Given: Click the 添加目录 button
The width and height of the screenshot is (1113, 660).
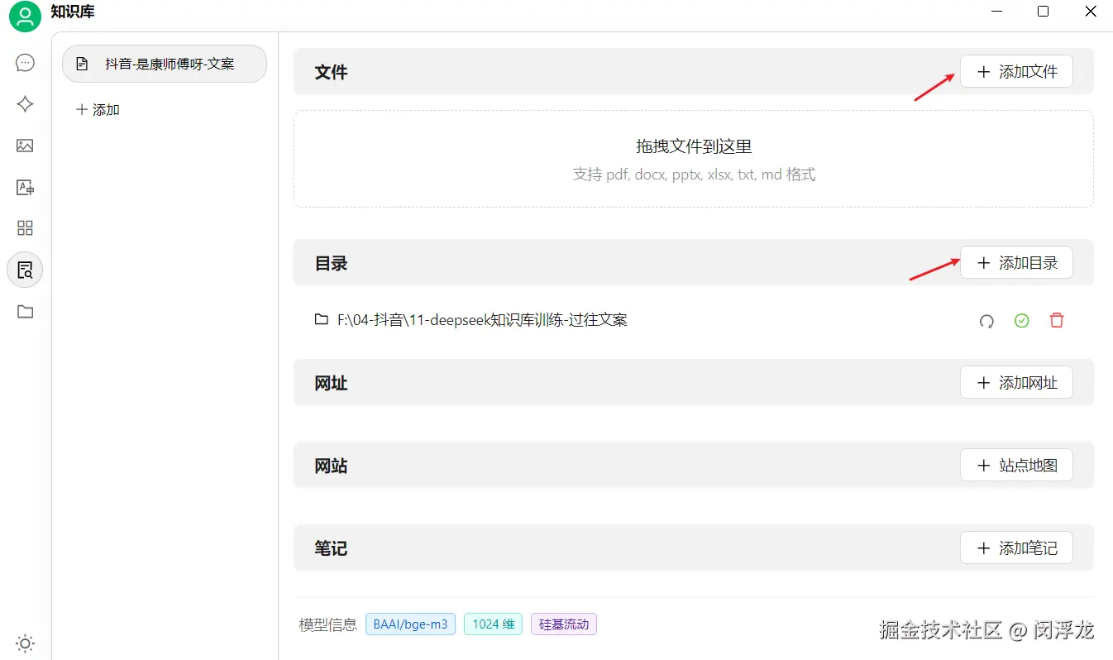Looking at the screenshot, I should coord(1016,263).
